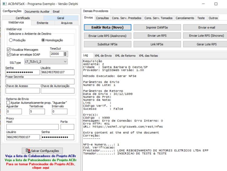Decrease TimeOut value with down arrow
Screen dimensions: 227x171
65,55
